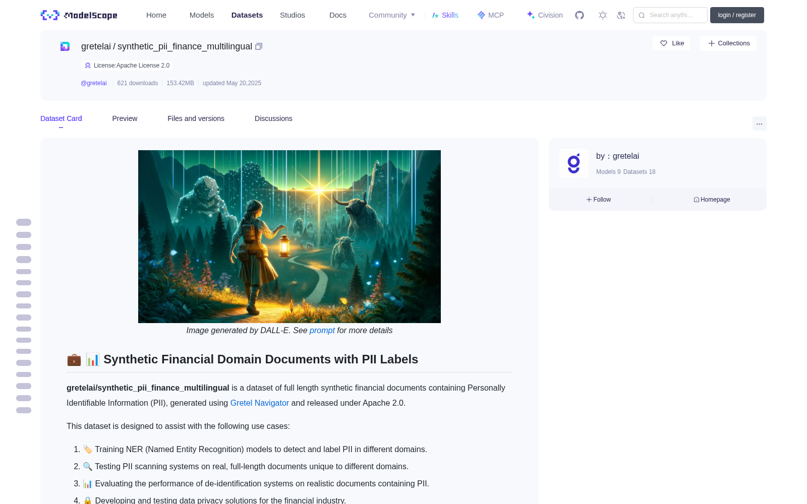Click the 'by：gretelai' author name

(x=617, y=156)
